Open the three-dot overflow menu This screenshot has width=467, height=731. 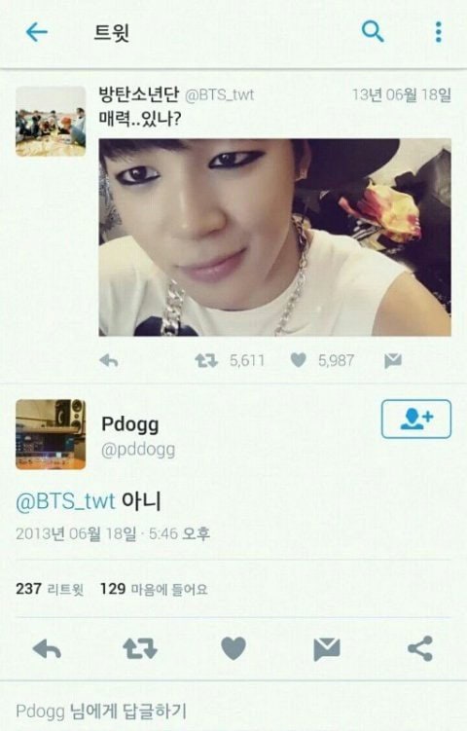coord(438,32)
